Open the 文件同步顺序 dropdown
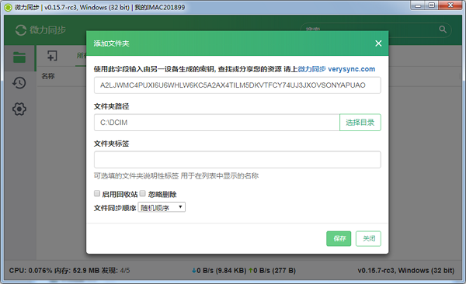Screen dimensions: 466x284 tap(162, 207)
